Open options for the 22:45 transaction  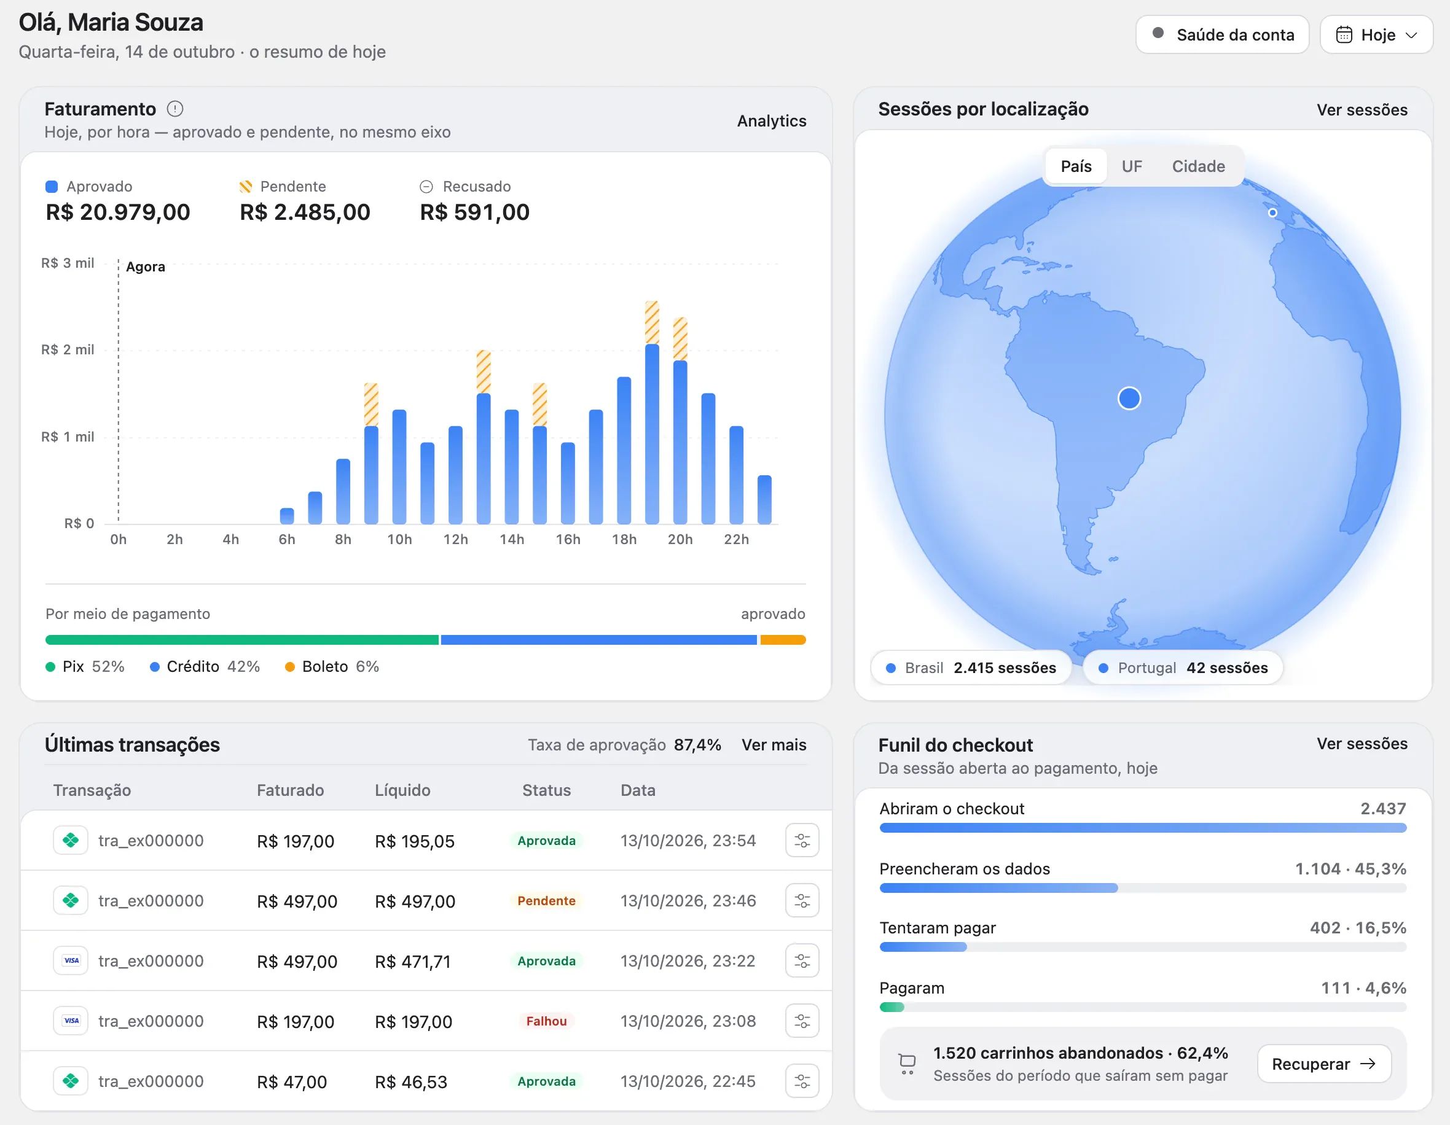coord(802,1081)
